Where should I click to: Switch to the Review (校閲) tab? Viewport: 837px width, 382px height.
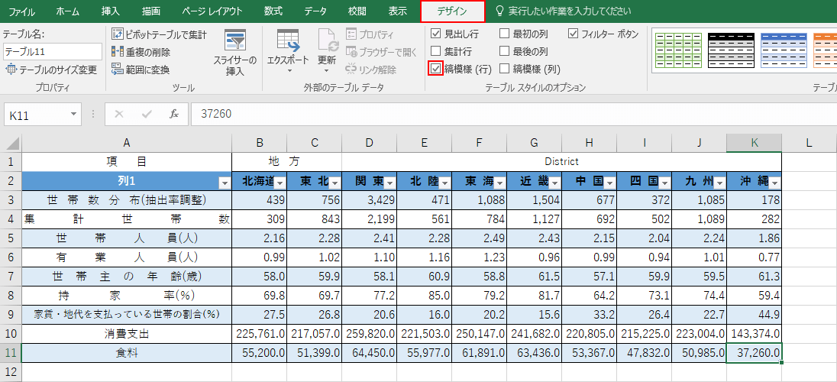357,11
